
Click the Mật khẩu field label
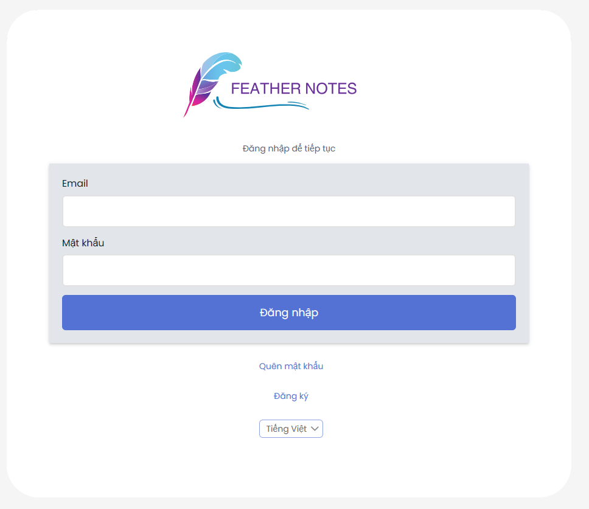click(83, 243)
